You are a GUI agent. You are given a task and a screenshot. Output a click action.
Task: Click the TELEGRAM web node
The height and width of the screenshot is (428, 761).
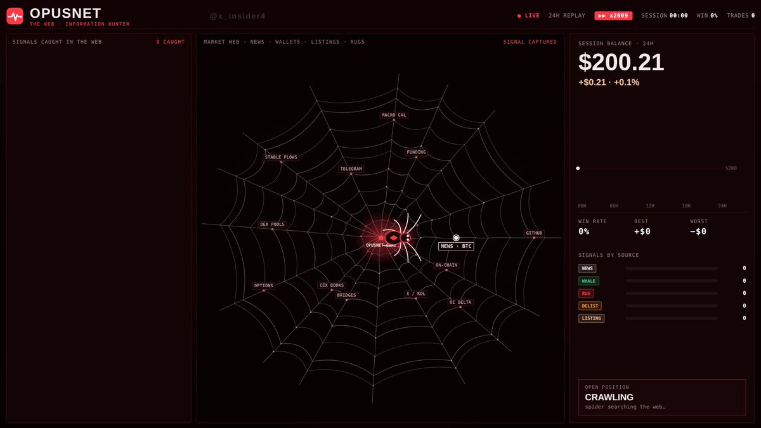click(351, 169)
